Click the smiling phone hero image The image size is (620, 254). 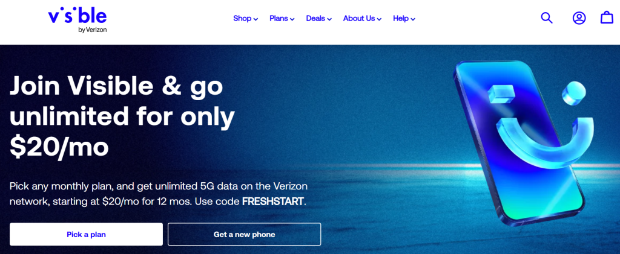(x=535, y=142)
